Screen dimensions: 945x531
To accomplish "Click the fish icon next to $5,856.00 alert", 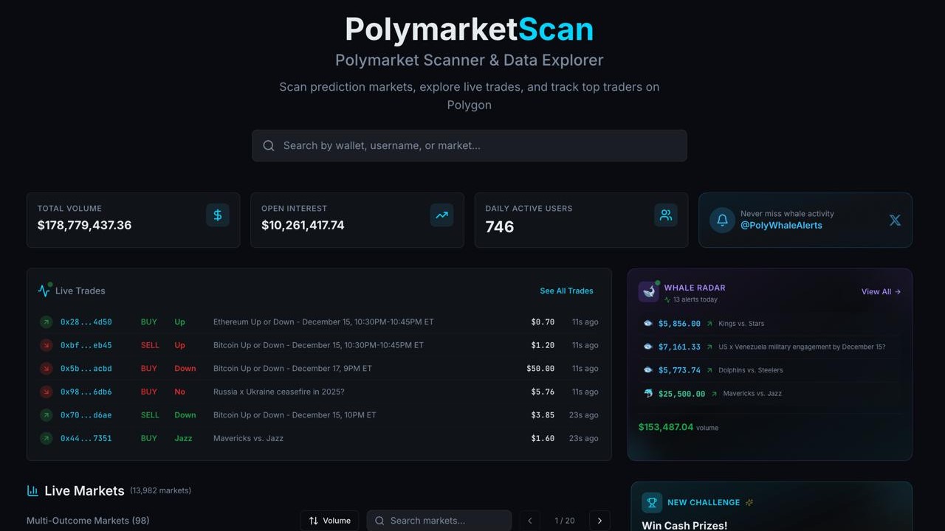I will [648, 324].
